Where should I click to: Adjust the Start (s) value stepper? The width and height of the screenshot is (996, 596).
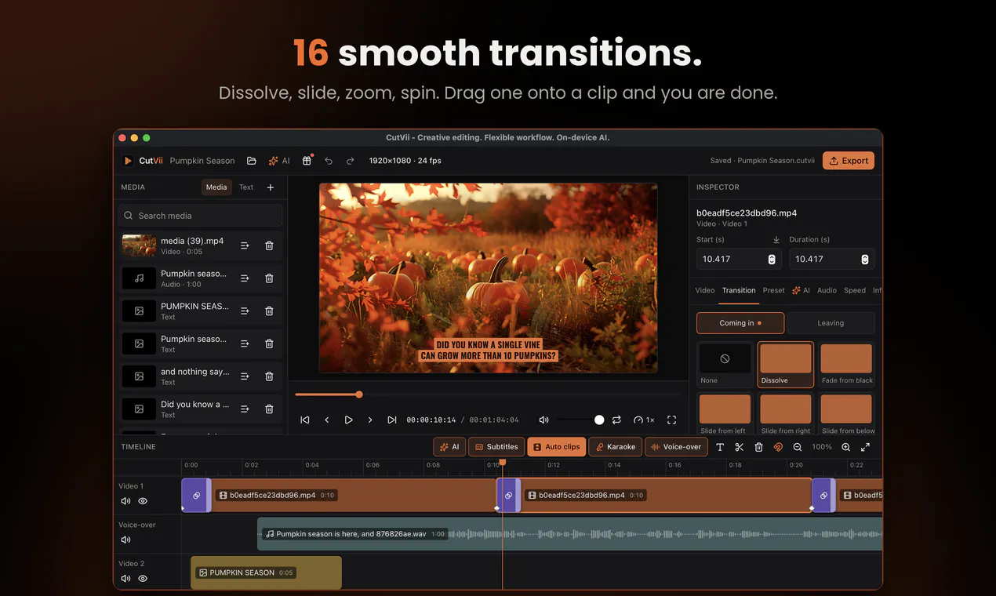coord(772,260)
